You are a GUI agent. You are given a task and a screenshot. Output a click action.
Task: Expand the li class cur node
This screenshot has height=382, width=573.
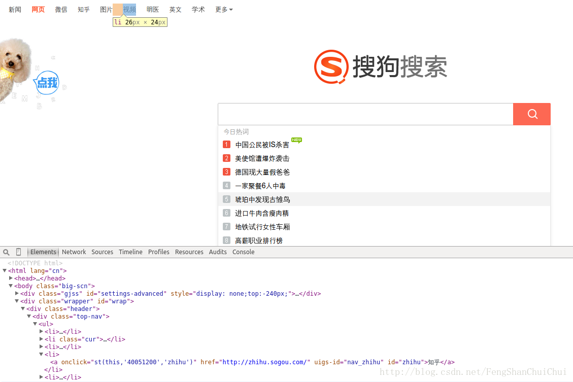(x=41, y=339)
